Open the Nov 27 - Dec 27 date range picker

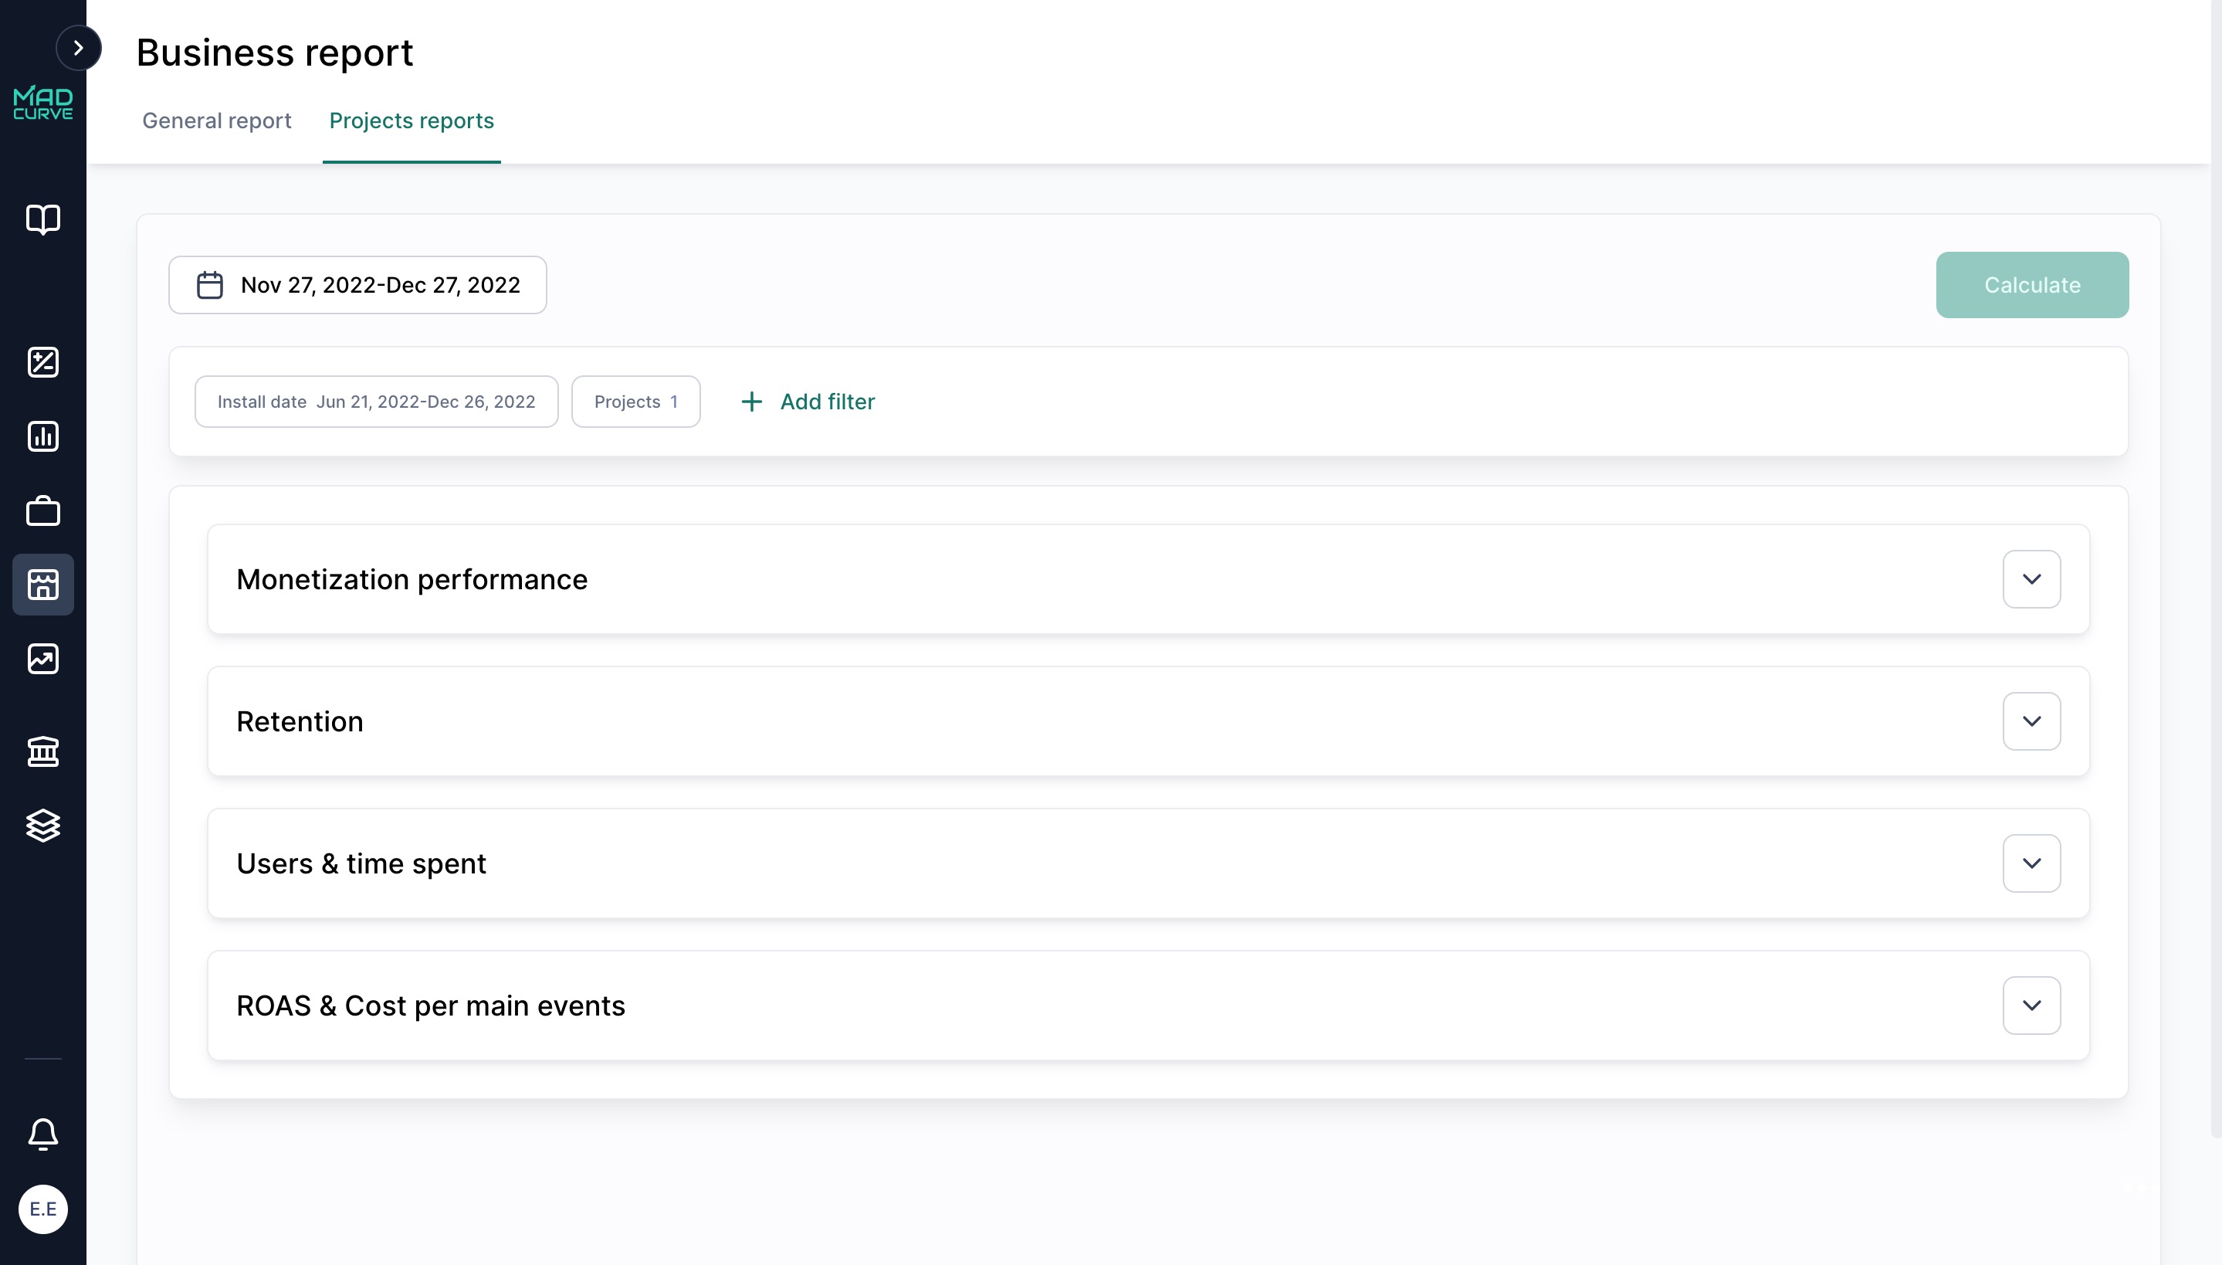[357, 284]
